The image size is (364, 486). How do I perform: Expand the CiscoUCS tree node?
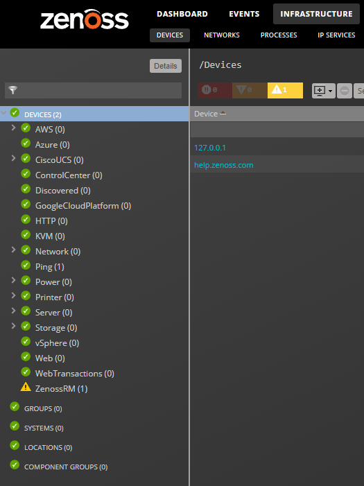[x=13, y=158]
